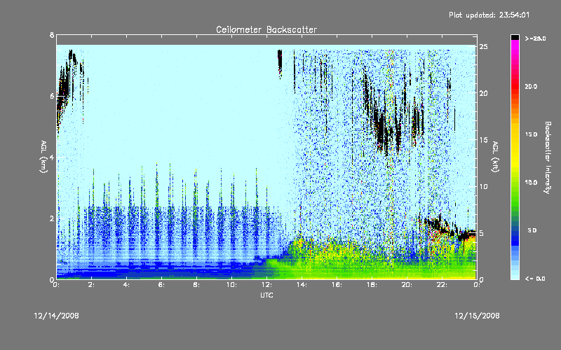Click the red band near 20.0 on colorbar
Screen dimensions: 561x350
(x=515, y=86)
